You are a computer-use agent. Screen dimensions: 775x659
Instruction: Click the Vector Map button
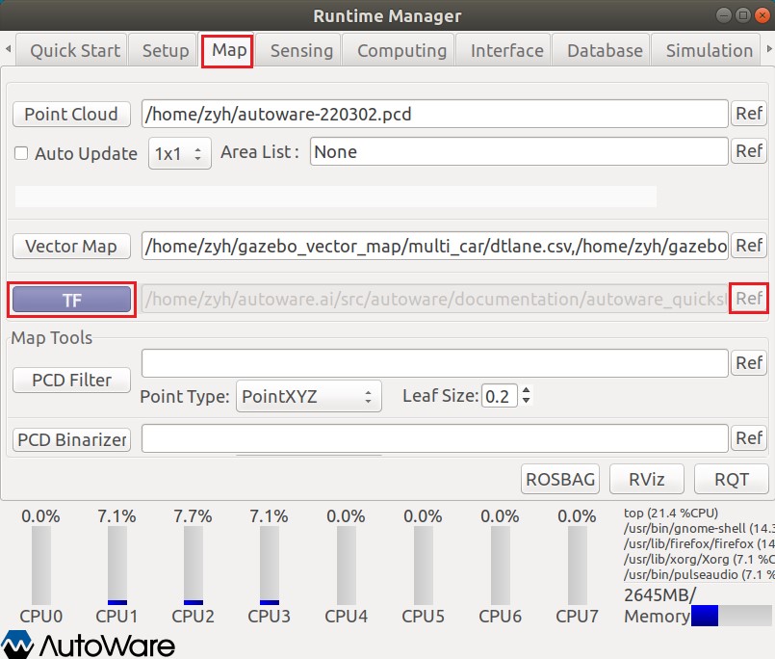(x=70, y=246)
